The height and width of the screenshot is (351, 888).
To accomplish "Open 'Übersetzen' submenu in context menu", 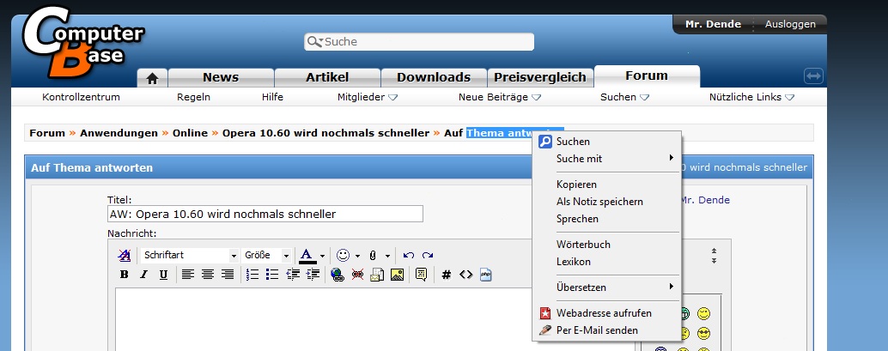I will tap(607, 287).
